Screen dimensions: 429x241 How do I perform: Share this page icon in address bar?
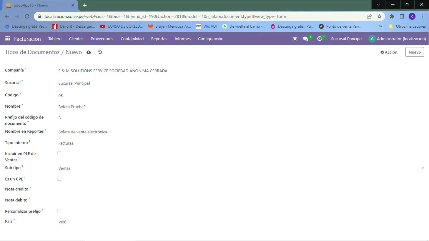pos(369,16)
